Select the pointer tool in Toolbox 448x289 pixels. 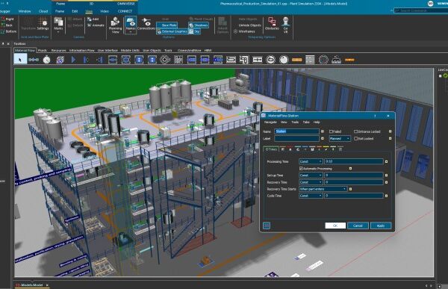20,60
